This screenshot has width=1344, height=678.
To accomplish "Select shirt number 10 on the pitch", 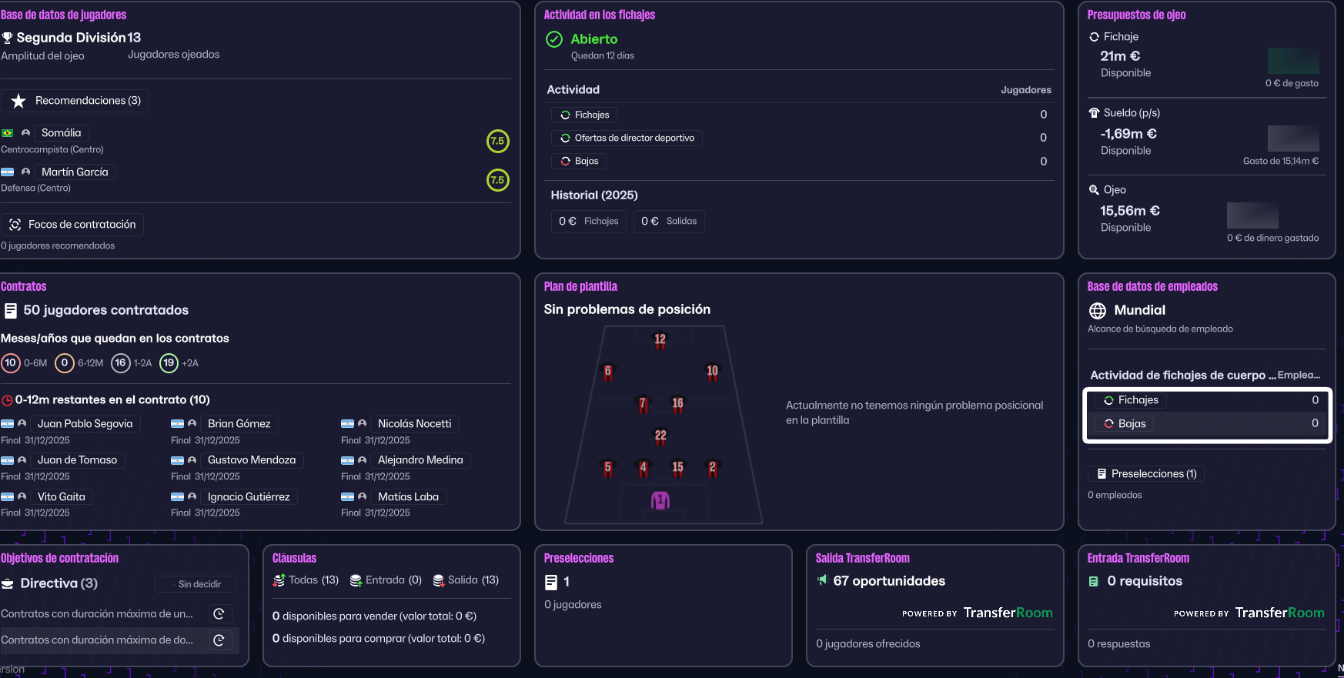I will click(x=712, y=372).
